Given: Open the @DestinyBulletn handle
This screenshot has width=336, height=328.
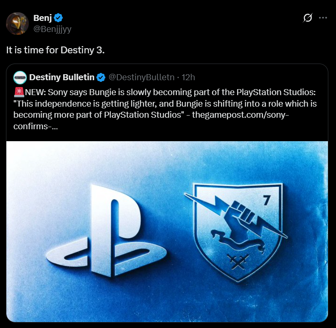Looking at the screenshot, I should (x=142, y=77).
